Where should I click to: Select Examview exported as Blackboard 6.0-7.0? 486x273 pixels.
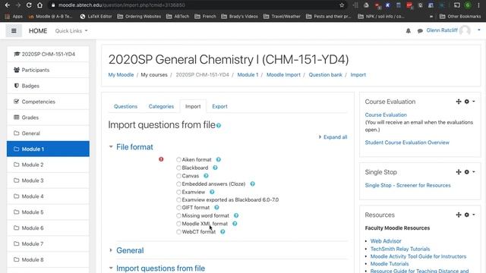coord(178,200)
